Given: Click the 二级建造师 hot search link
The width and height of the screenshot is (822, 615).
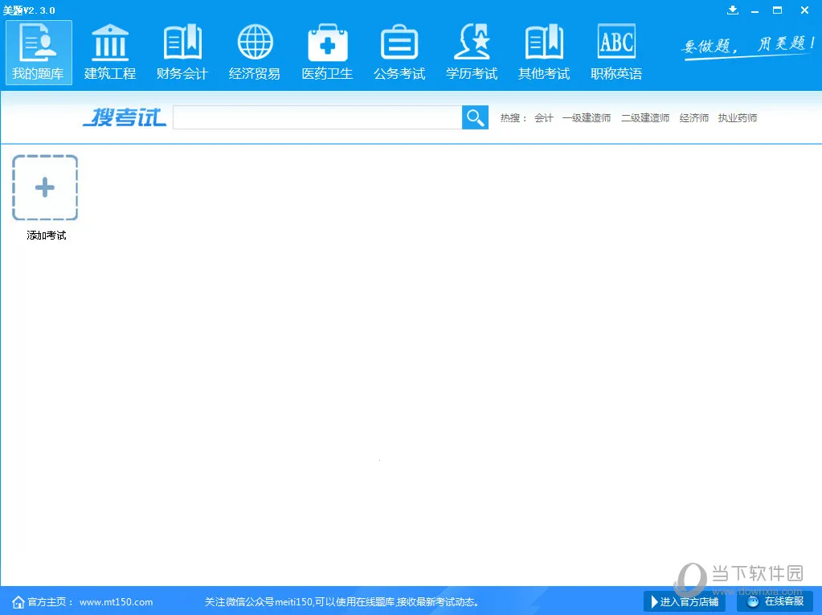Looking at the screenshot, I should click(644, 117).
